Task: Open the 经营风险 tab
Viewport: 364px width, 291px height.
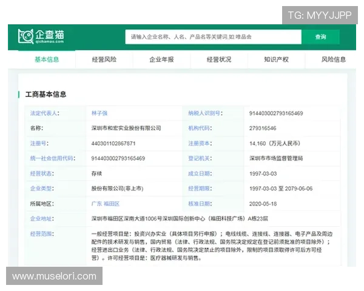Action: pyautogui.click(x=104, y=59)
